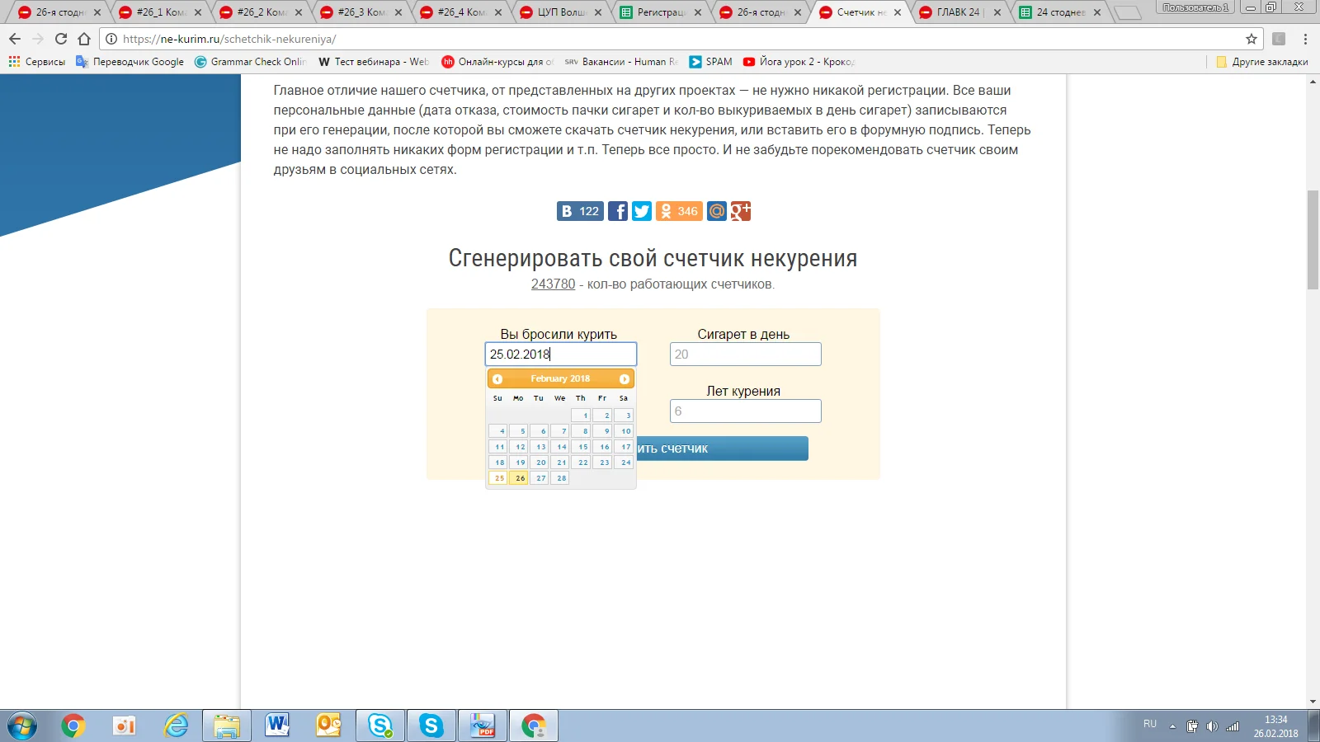Viewport: 1320px width, 742px height.
Task: Switch to the #26_2 tab
Action: 260,12
